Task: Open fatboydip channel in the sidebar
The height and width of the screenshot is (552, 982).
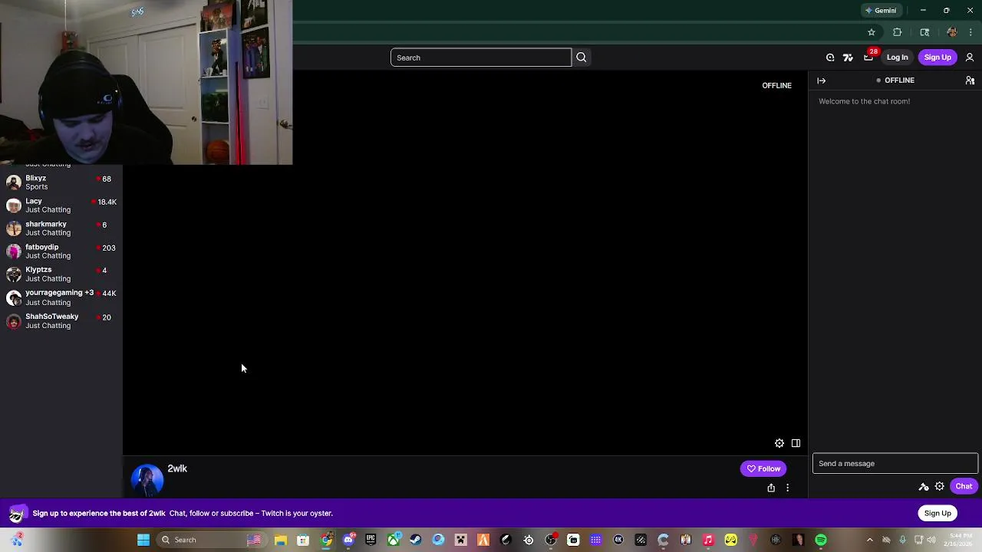Action: (60, 251)
